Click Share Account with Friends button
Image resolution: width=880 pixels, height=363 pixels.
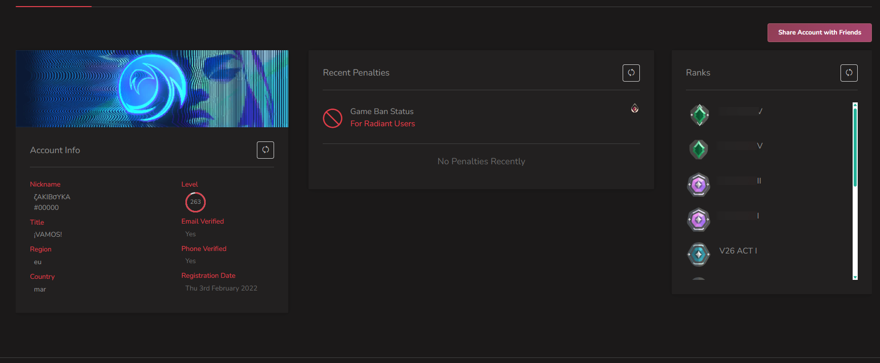click(x=820, y=32)
